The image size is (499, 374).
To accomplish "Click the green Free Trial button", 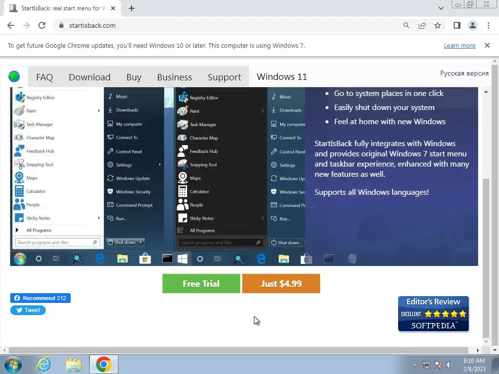I will [x=201, y=283].
